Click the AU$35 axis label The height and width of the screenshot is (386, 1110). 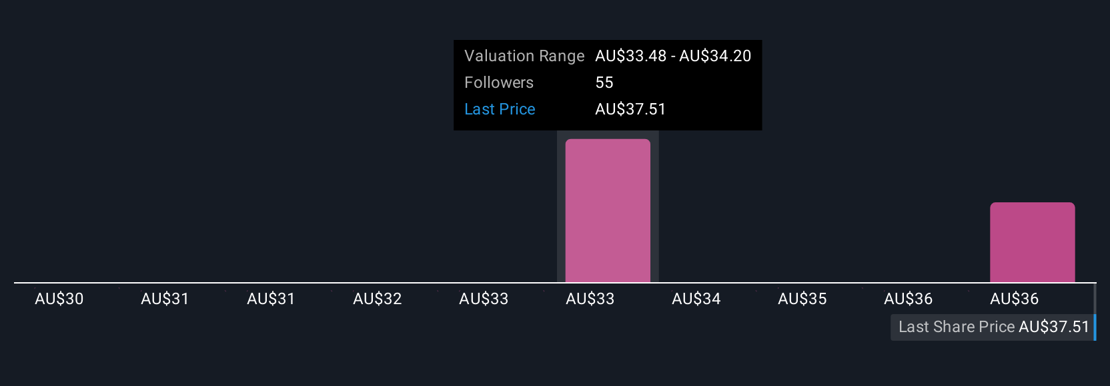(x=802, y=299)
